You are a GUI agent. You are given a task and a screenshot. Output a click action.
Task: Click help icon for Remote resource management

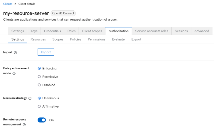coord(24,125)
